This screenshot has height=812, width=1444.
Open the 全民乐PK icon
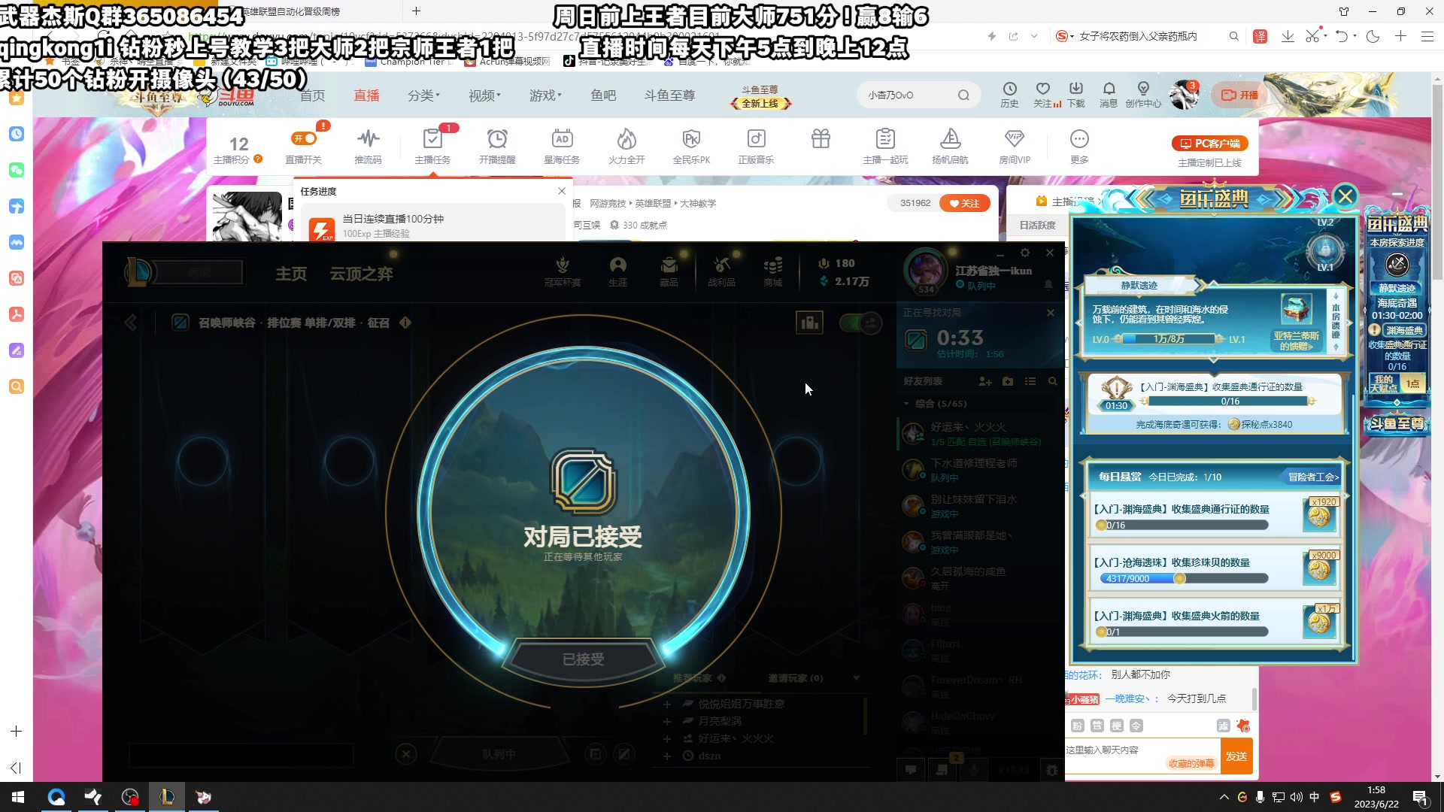pyautogui.click(x=691, y=145)
